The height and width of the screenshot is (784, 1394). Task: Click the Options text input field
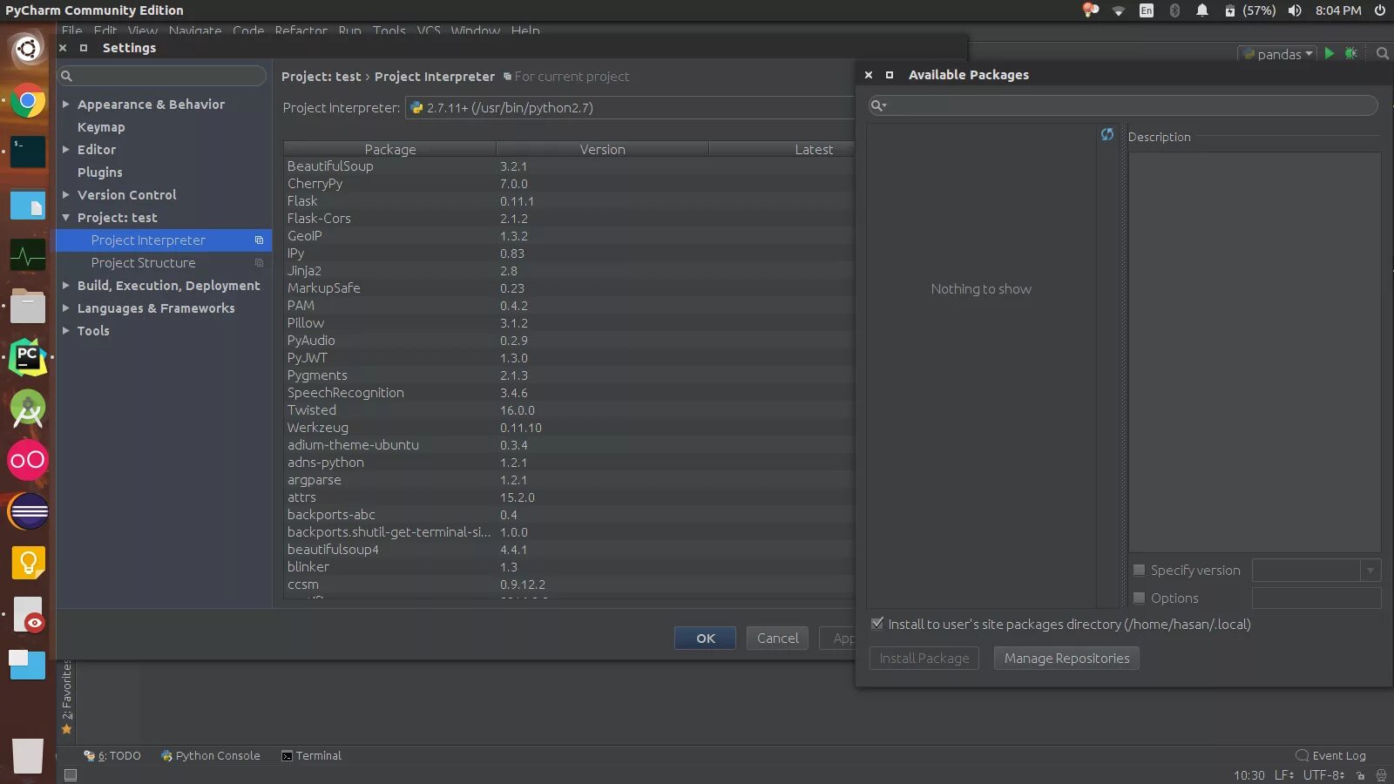pos(1316,598)
